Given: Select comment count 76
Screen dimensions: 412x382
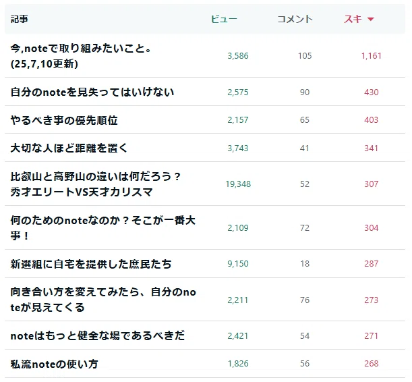Looking at the screenshot, I should point(305,300).
